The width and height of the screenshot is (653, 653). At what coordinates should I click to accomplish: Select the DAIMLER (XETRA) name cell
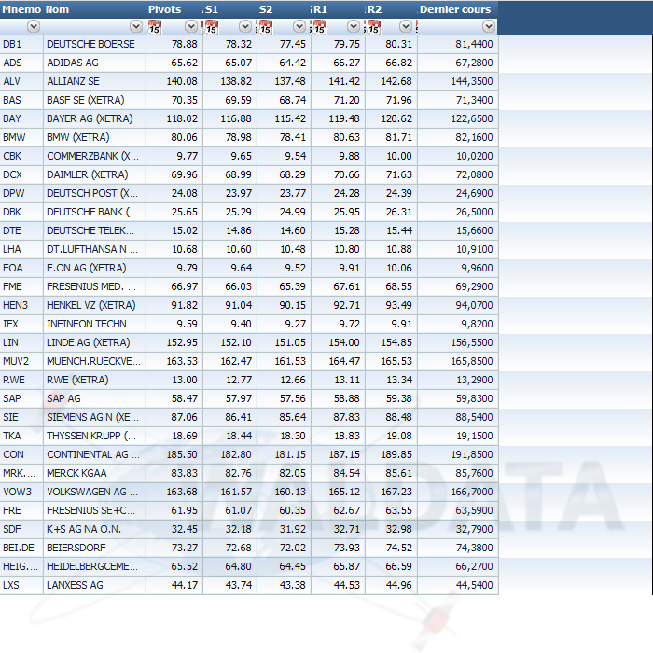coord(94,175)
